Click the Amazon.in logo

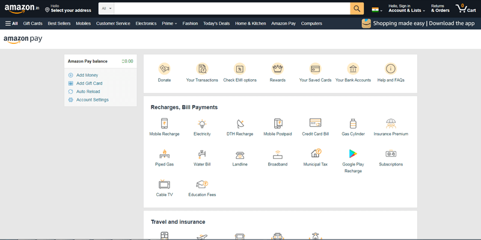(22, 8)
